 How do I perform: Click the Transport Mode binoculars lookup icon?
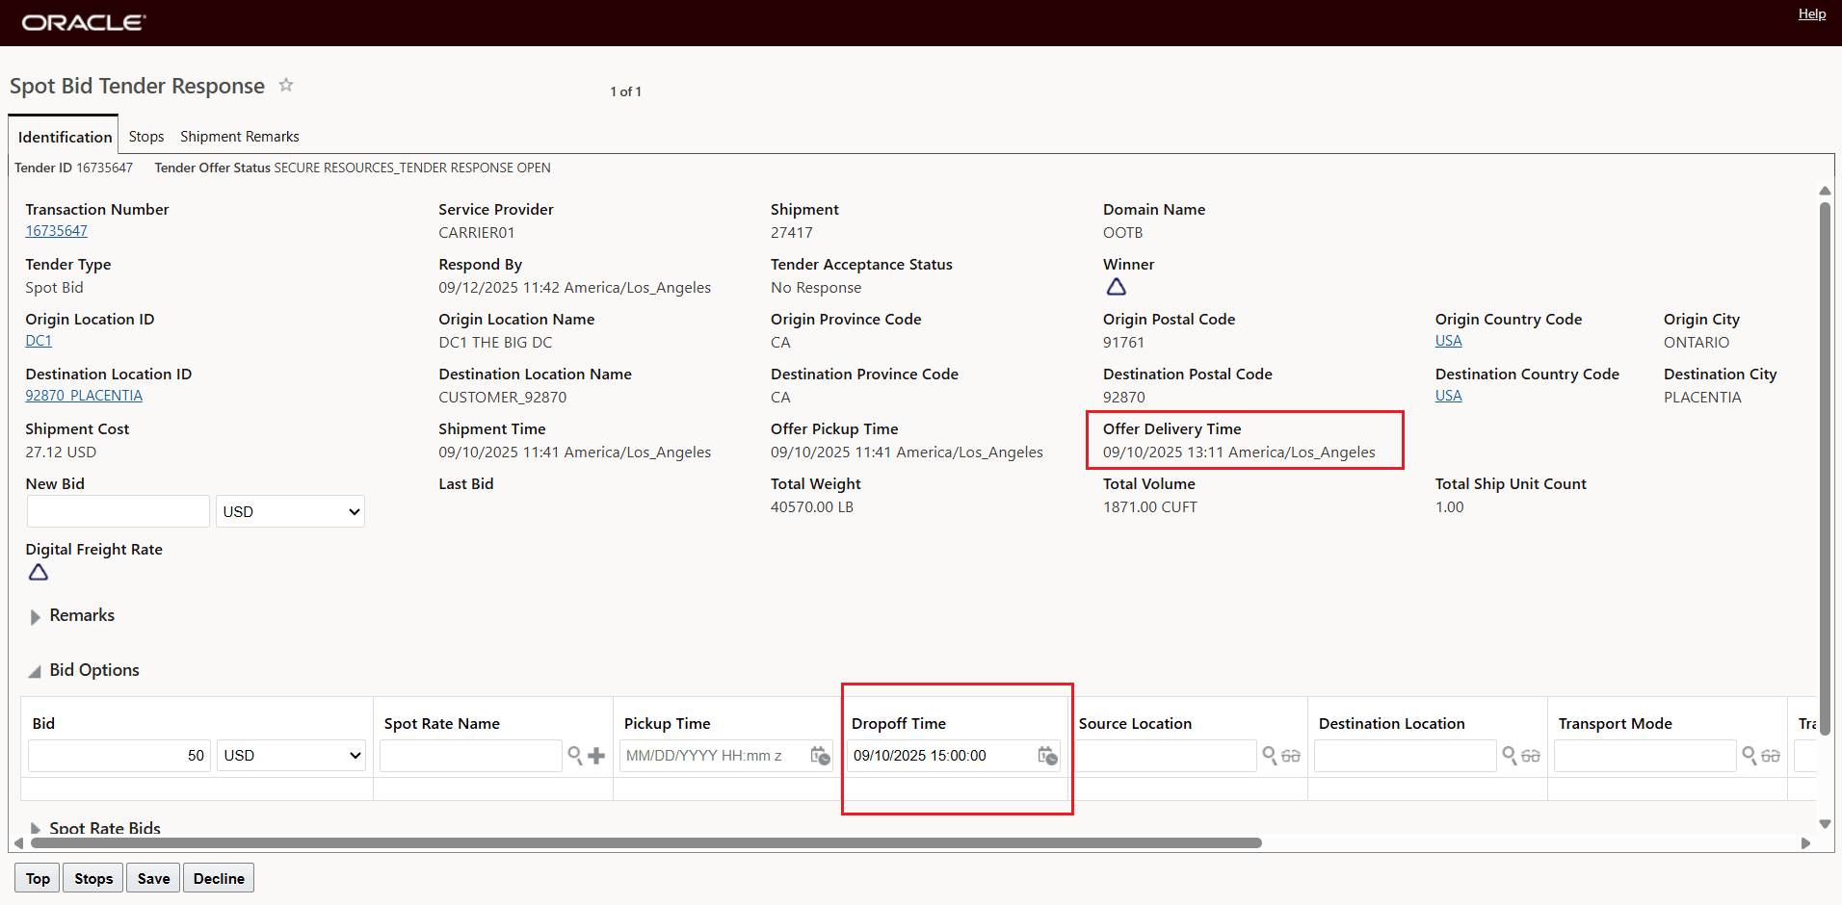point(1770,756)
